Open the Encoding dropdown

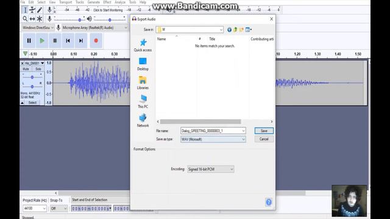point(232,169)
